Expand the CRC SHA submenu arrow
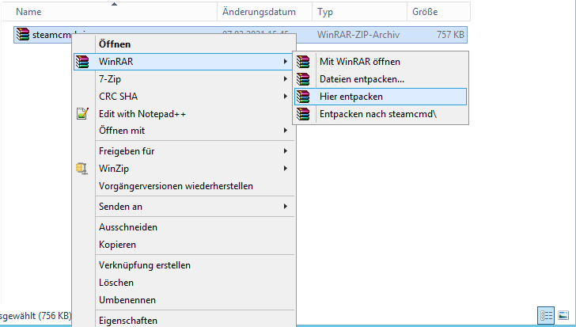 [285, 96]
